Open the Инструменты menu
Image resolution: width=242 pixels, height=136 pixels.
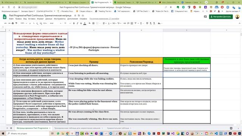(60, 19)
